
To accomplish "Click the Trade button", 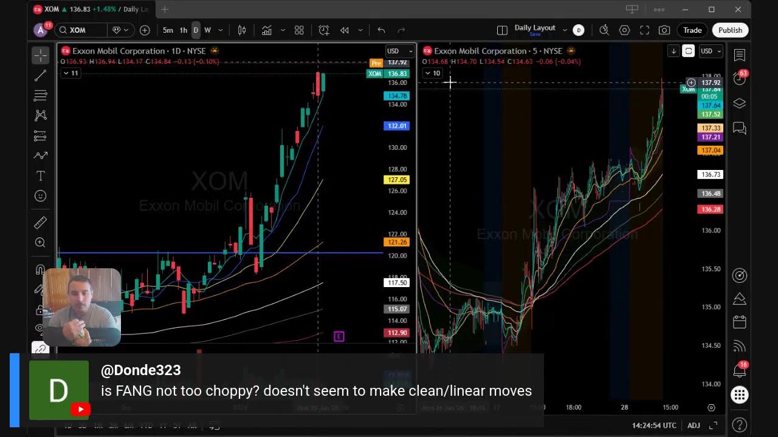I will 692,30.
